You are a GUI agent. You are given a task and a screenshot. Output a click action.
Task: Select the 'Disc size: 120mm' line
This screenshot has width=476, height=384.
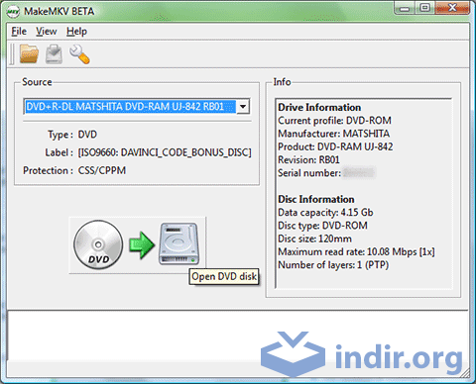314,239
